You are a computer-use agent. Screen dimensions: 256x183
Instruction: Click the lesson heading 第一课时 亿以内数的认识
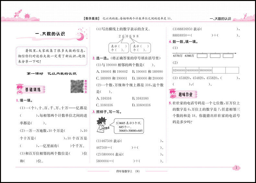pyautogui.click(x=52, y=73)
